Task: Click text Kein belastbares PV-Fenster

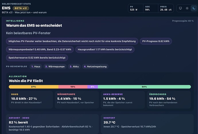Action: point(28,33)
